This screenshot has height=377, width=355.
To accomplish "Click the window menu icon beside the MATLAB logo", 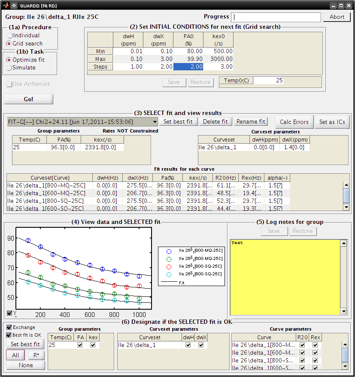I will [x=14, y=5].
